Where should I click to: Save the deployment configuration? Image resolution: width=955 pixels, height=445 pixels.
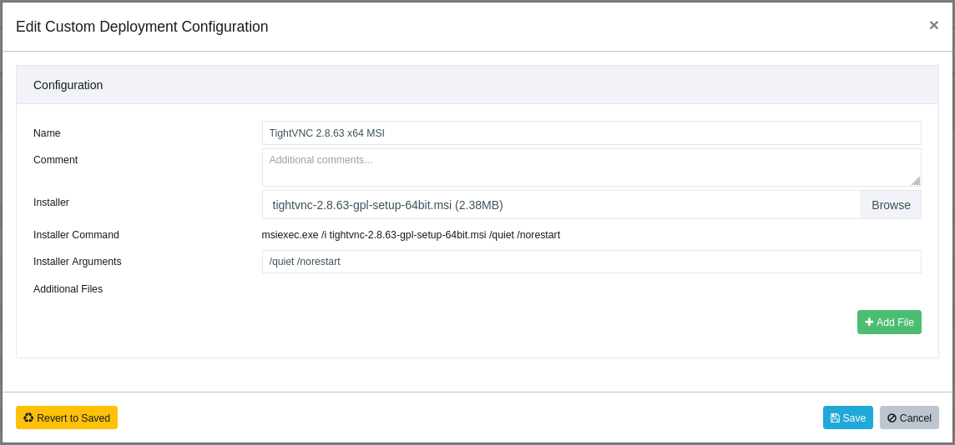pos(848,417)
